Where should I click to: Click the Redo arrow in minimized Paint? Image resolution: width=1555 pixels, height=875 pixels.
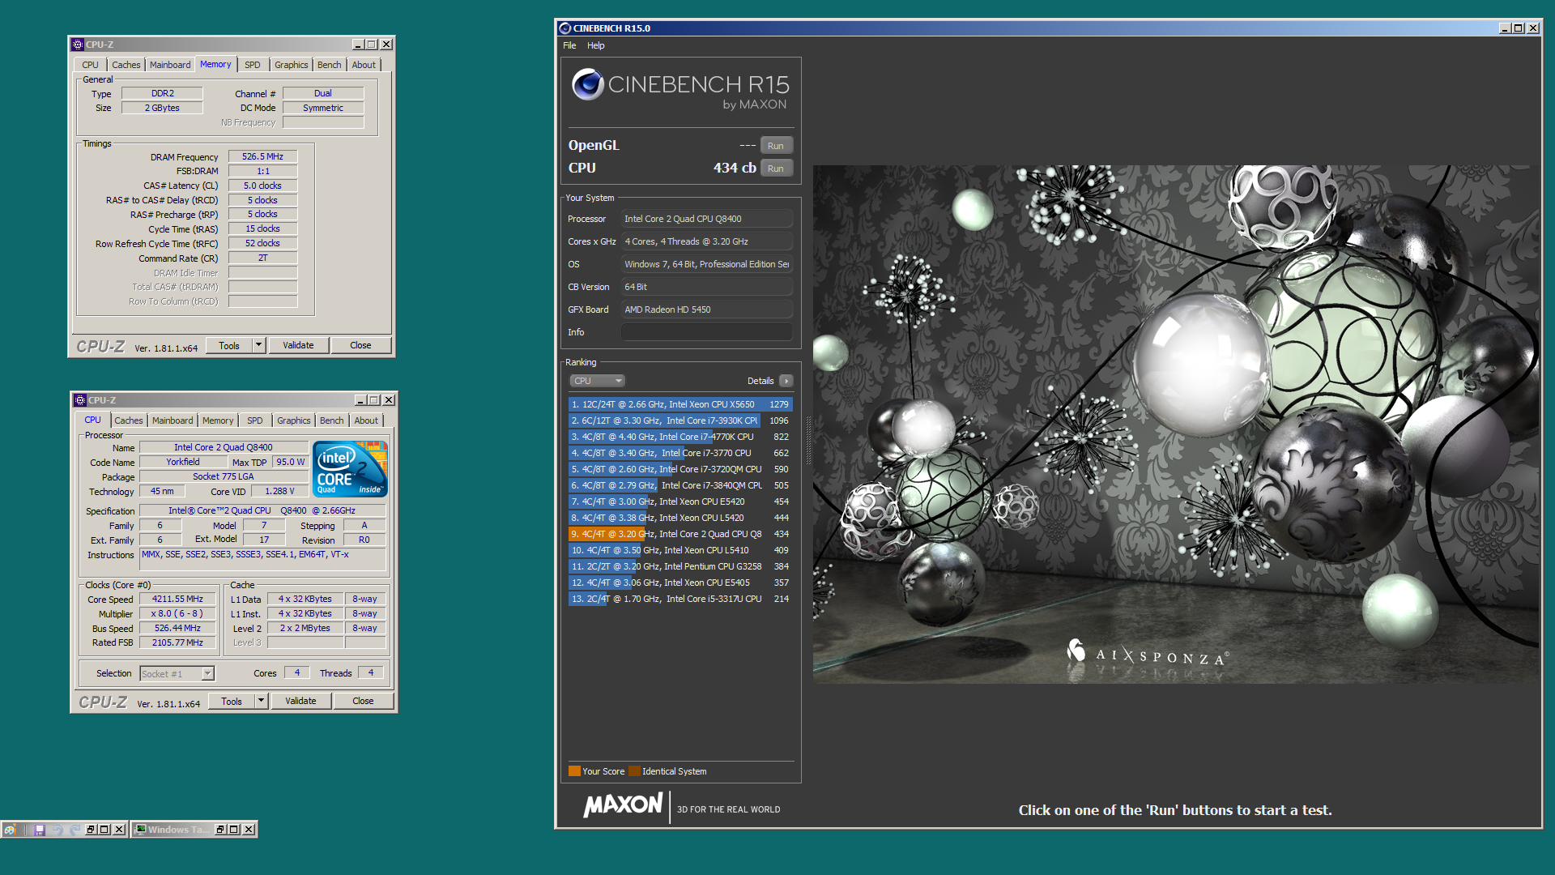75,830
